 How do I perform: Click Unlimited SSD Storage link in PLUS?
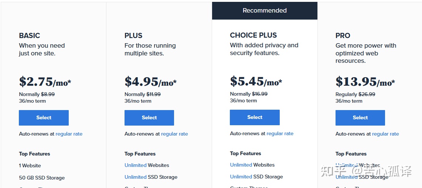[136, 177]
